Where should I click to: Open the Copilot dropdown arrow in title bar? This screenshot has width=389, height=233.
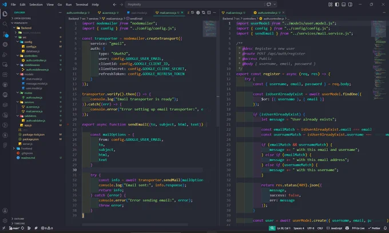275,5
